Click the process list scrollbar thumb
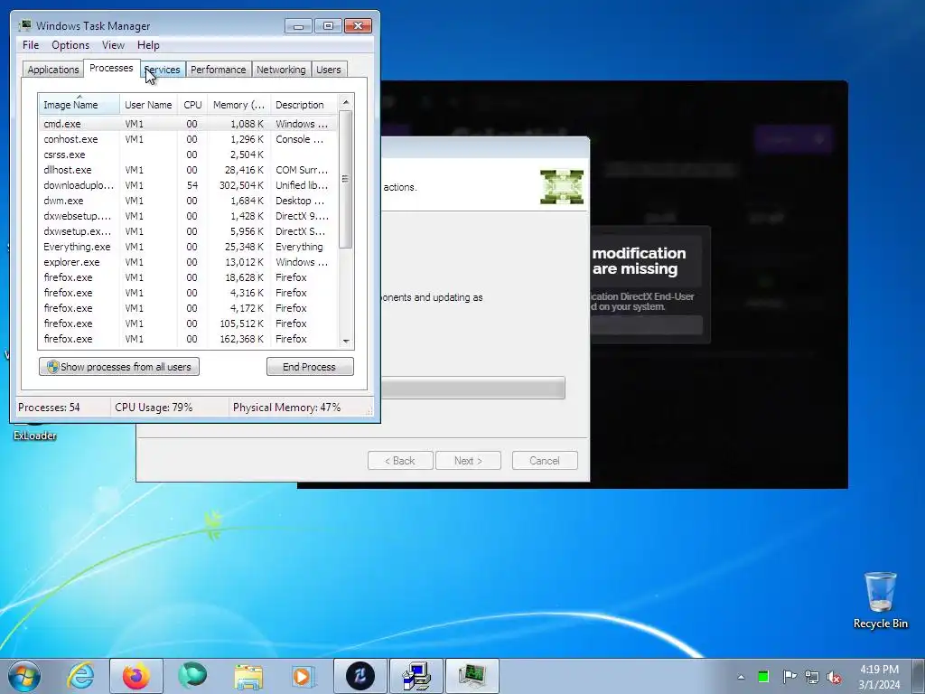 [346, 180]
